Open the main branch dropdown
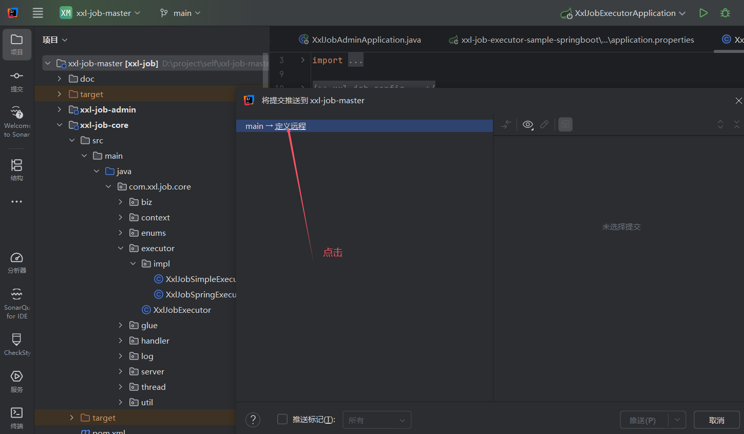 180,13
